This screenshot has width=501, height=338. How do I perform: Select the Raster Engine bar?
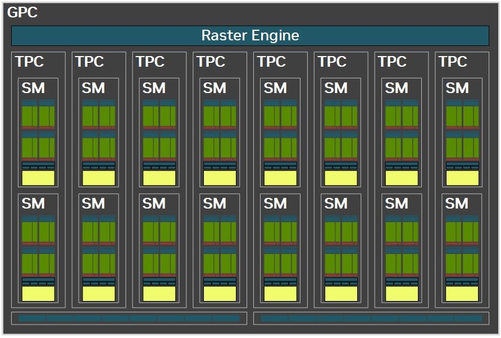(250, 36)
